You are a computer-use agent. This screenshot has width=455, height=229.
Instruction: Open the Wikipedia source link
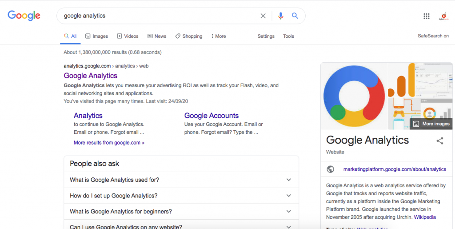425,217
